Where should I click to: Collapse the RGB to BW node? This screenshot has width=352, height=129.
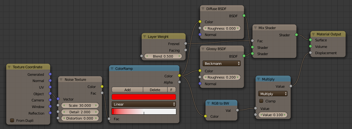(208, 103)
